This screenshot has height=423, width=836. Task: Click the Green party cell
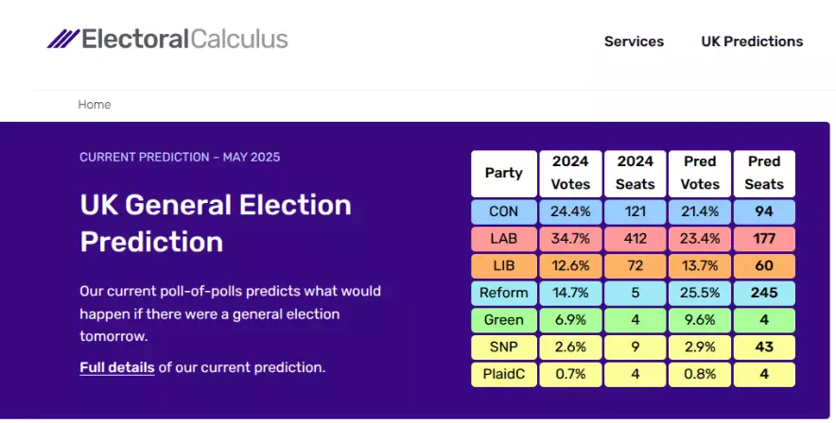(504, 320)
